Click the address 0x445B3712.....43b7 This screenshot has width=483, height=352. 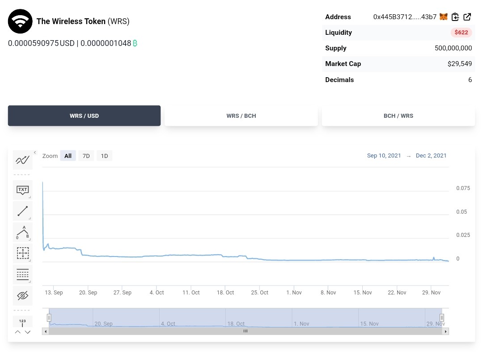405,17
